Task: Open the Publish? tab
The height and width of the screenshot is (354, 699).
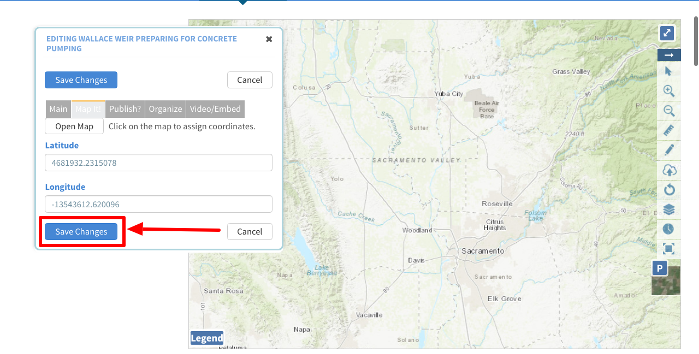Action: pos(125,109)
